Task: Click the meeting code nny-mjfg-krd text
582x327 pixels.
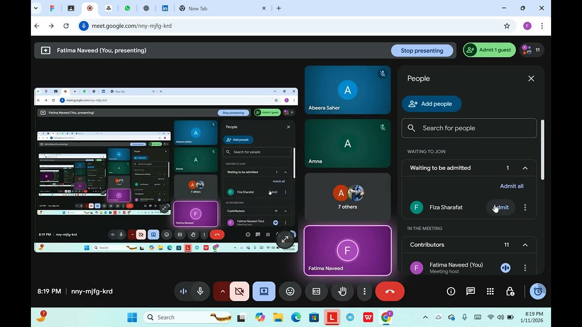Action: pos(92,292)
